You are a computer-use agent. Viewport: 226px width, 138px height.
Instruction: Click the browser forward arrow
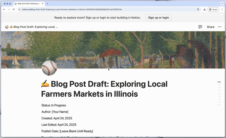coord(9,9)
